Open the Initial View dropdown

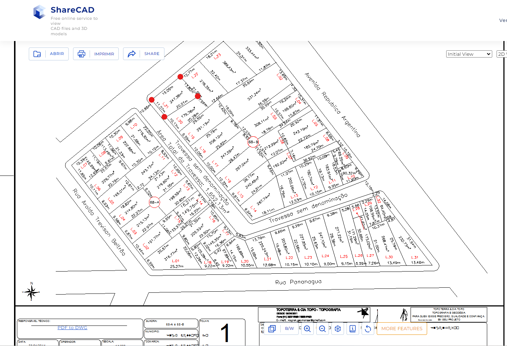[x=469, y=54]
